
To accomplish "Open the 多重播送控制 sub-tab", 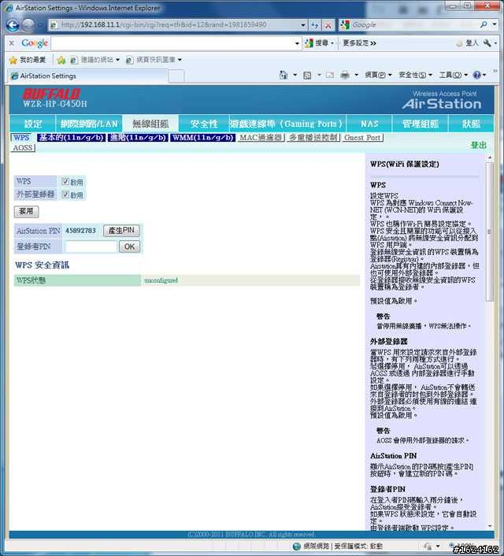I will coord(313,138).
